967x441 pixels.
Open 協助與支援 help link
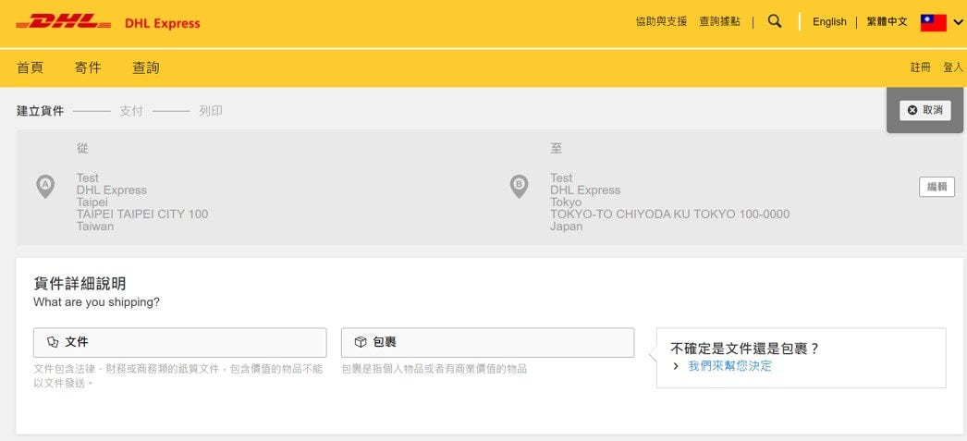click(661, 21)
